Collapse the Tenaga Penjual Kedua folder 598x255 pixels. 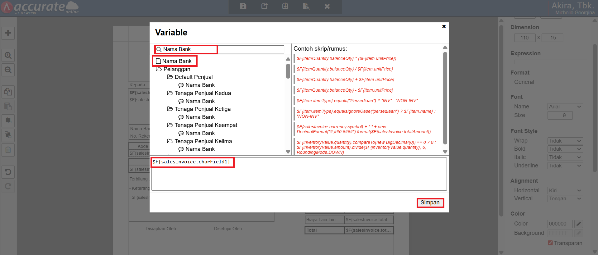pos(170,93)
